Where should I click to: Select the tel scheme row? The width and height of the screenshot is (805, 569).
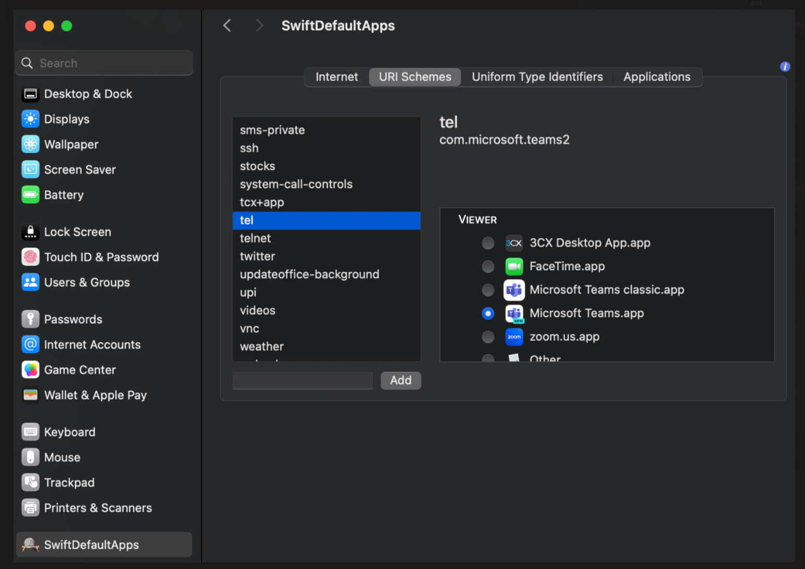pos(327,220)
